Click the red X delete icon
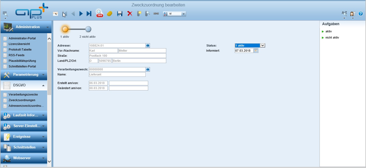This screenshot has height=168, width=366. click(130, 14)
